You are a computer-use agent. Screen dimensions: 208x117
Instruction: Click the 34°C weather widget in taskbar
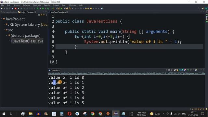155,114
